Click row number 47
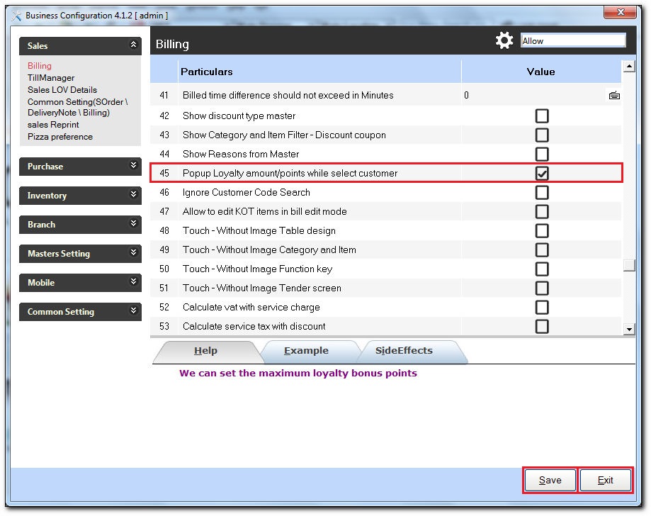This screenshot has height=516, width=651. pos(164,211)
